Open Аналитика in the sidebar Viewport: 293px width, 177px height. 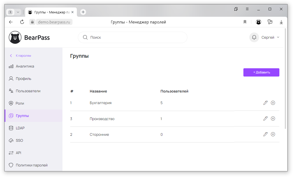[25, 66]
